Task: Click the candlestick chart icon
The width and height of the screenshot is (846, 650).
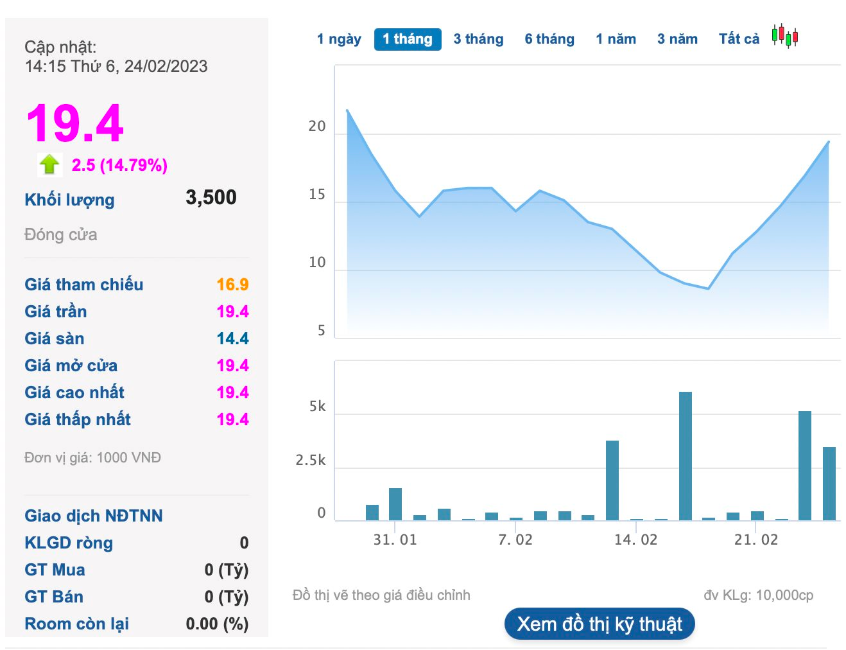Action: pos(784,37)
